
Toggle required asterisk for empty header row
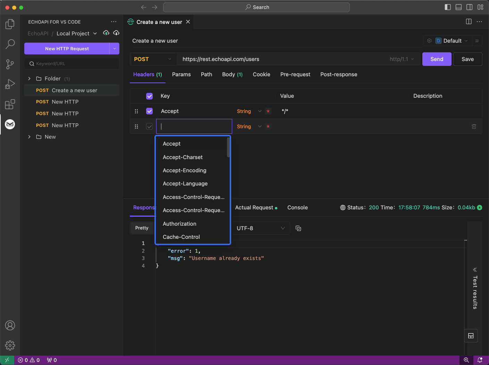[268, 127]
